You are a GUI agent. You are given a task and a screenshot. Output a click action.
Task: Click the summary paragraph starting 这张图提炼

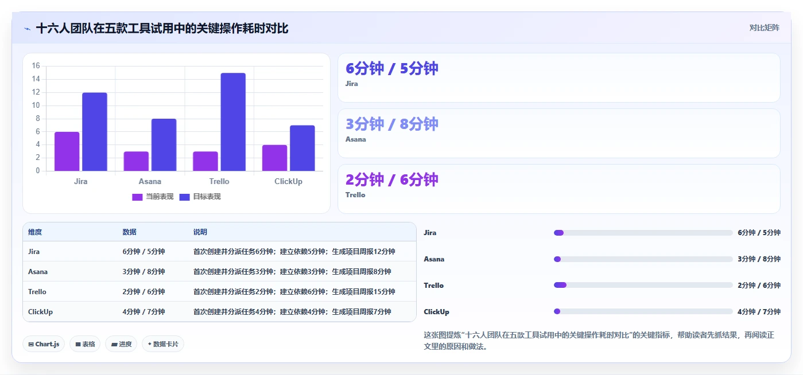[599, 341]
